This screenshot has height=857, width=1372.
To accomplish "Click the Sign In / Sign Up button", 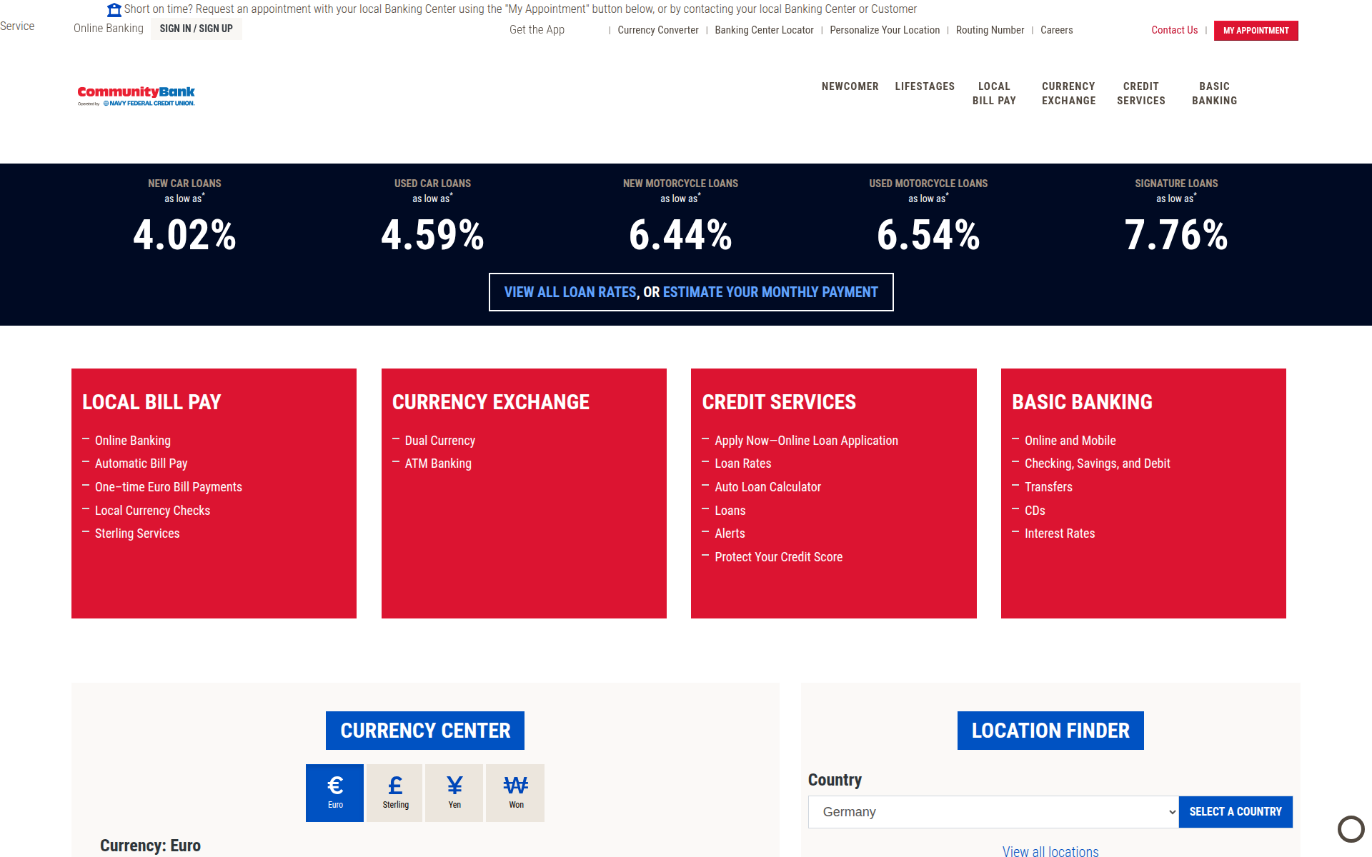I will point(196,29).
